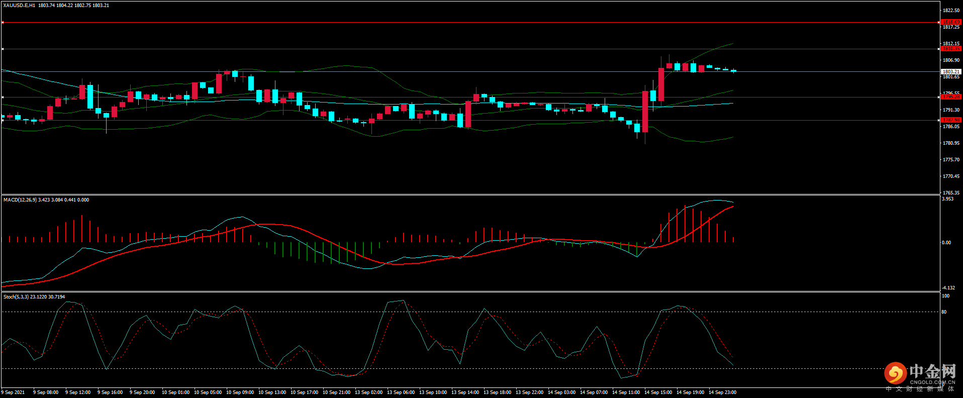This screenshot has width=963, height=398.
Task: Click the 14 Sep 15:00 time label
Action: [x=658, y=392]
